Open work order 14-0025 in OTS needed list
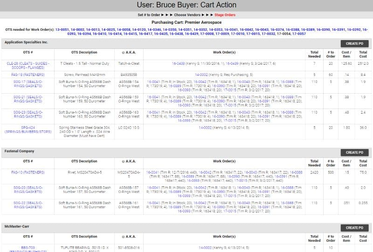 [x=108, y=30]
